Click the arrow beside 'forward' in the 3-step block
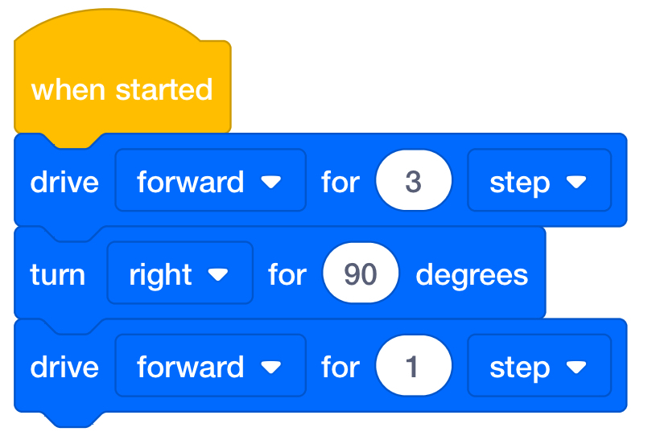Image resolution: width=652 pixels, height=444 pixels. tap(271, 182)
